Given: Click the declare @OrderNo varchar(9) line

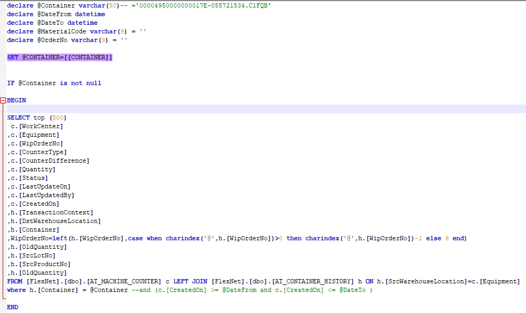Looking at the screenshot, I should pos(67,40).
